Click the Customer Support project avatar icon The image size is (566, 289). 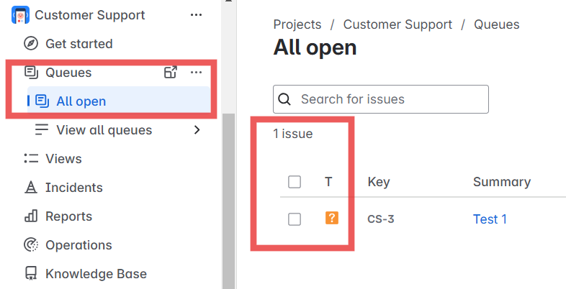21,15
